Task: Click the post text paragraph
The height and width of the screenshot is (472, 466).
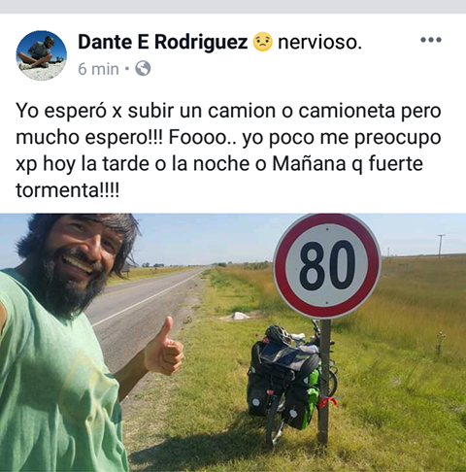Action: [228, 151]
